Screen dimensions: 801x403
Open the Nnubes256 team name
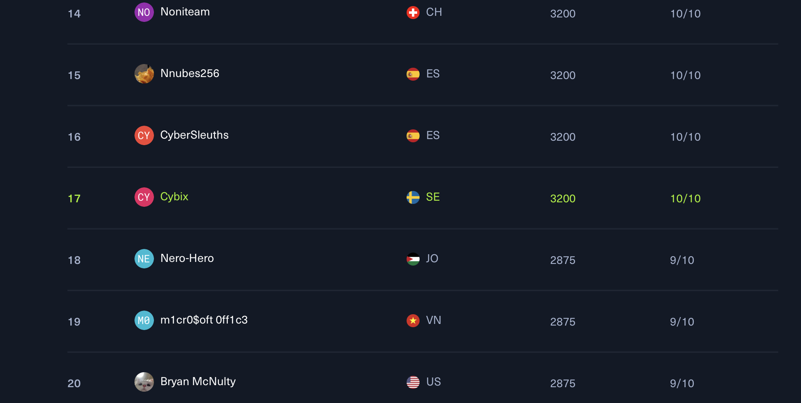coord(190,73)
